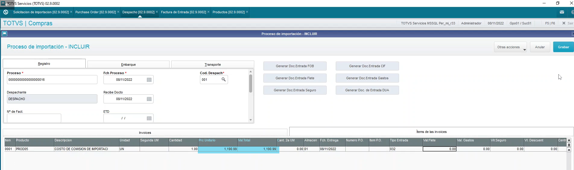The height and width of the screenshot is (170, 574).
Task: Select the Embarque tab
Action: (x=128, y=65)
